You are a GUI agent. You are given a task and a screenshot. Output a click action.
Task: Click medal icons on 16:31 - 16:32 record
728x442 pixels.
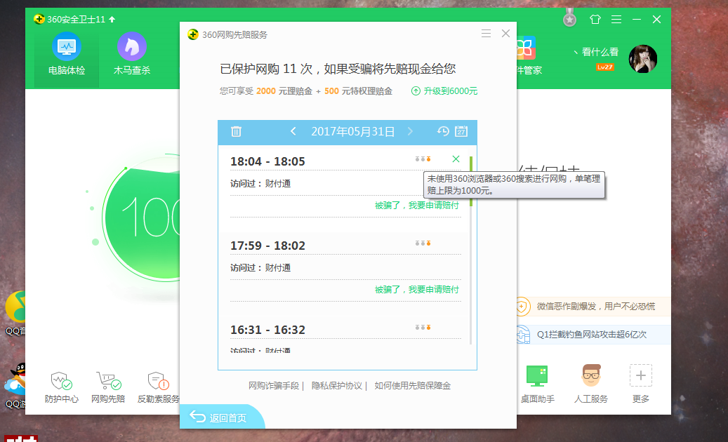[423, 328]
